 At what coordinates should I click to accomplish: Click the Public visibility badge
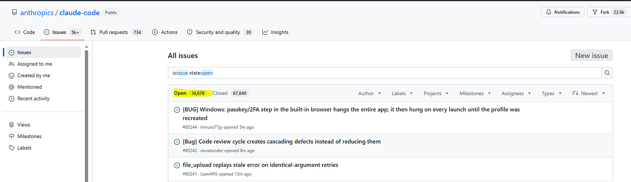tap(111, 13)
